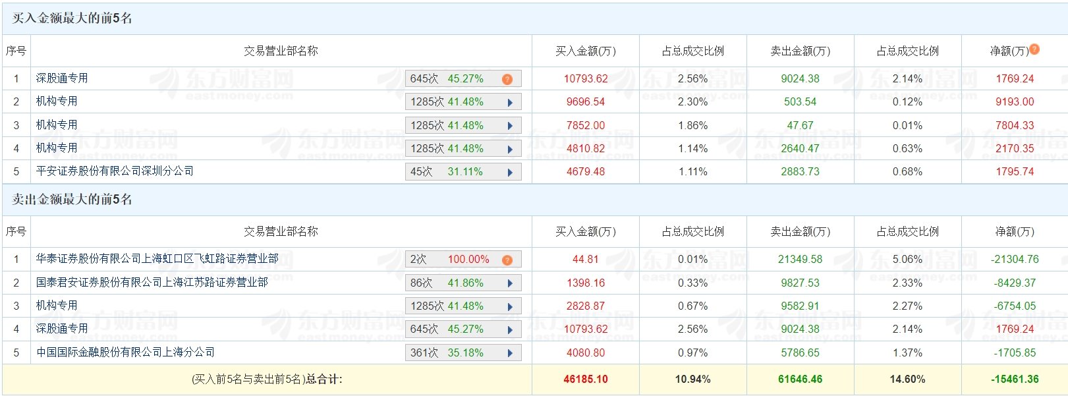Select sell amount 9827.53
Image resolution: width=1068 pixels, height=396 pixels.
click(801, 283)
